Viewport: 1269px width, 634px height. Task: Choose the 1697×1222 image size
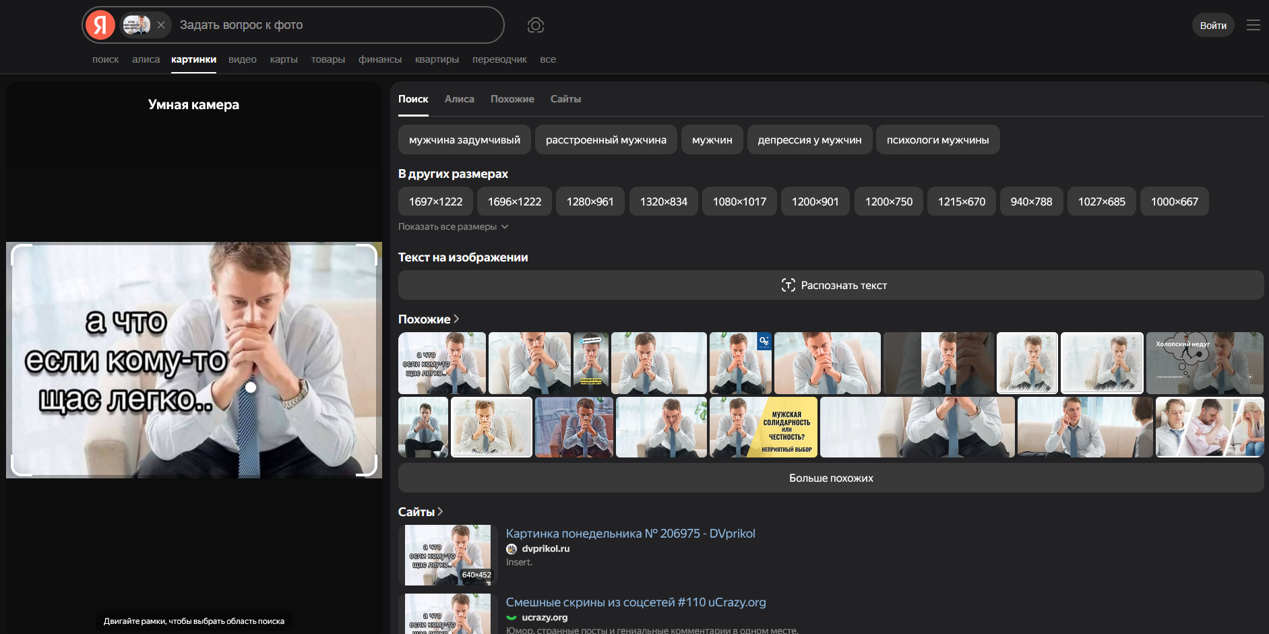(x=435, y=201)
